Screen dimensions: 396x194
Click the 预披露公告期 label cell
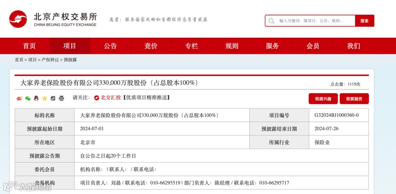click(45, 156)
